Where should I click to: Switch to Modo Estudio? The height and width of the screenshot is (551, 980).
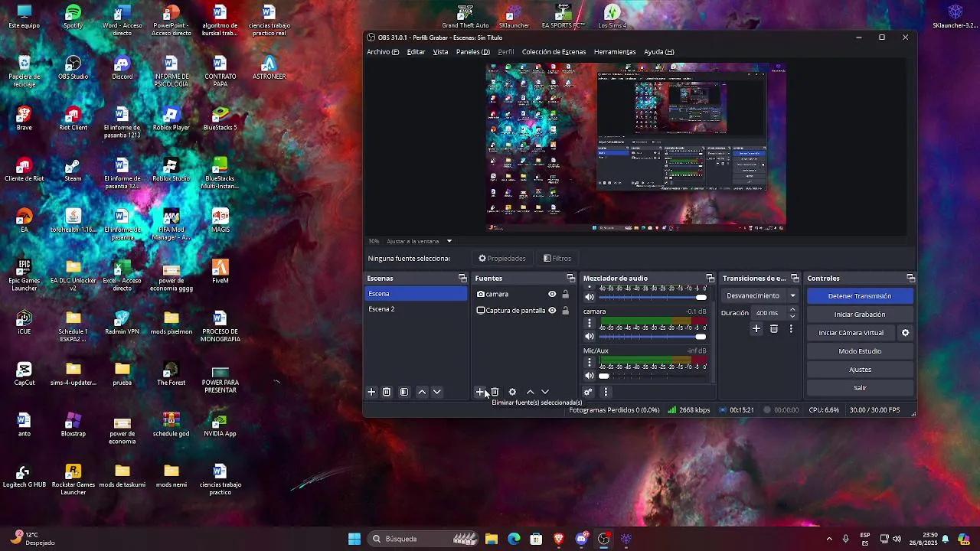860,351
